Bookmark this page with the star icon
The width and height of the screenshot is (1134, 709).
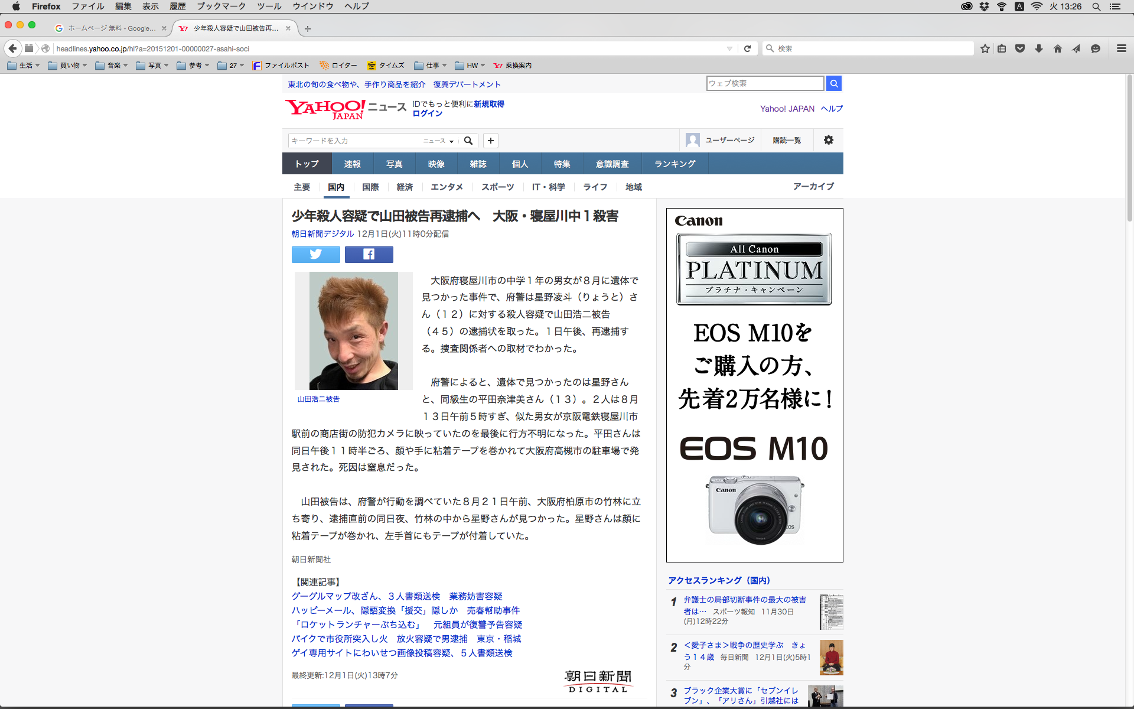click(985, 48)
